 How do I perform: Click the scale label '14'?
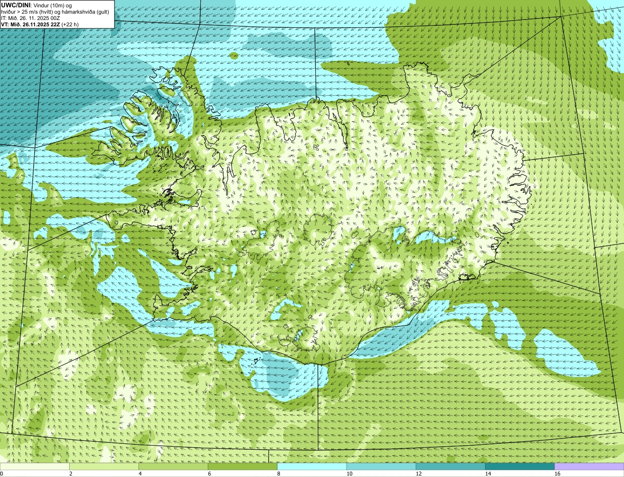click(487, 474)
